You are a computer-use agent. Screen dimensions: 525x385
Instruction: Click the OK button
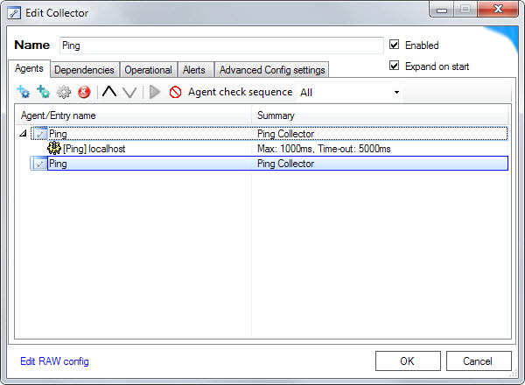(x=408, y=360)
